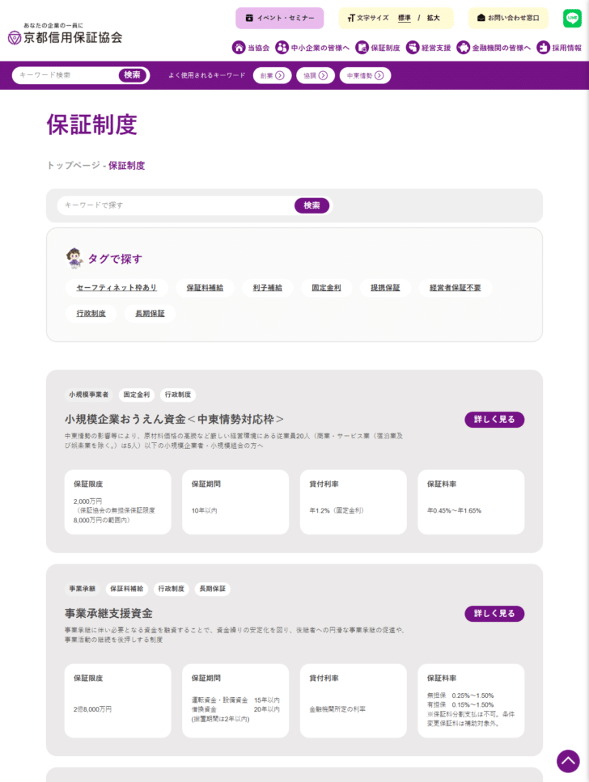This screenshot has height=782, width=589.
Task: Open 中小企業の皆様へ menu item
Action: click(x=312, y=48)
